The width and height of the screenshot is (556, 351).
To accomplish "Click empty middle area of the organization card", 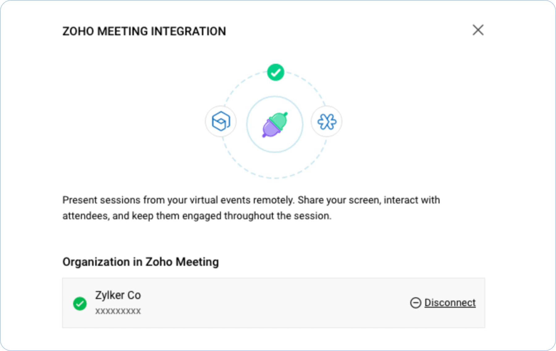I will 272,303.
